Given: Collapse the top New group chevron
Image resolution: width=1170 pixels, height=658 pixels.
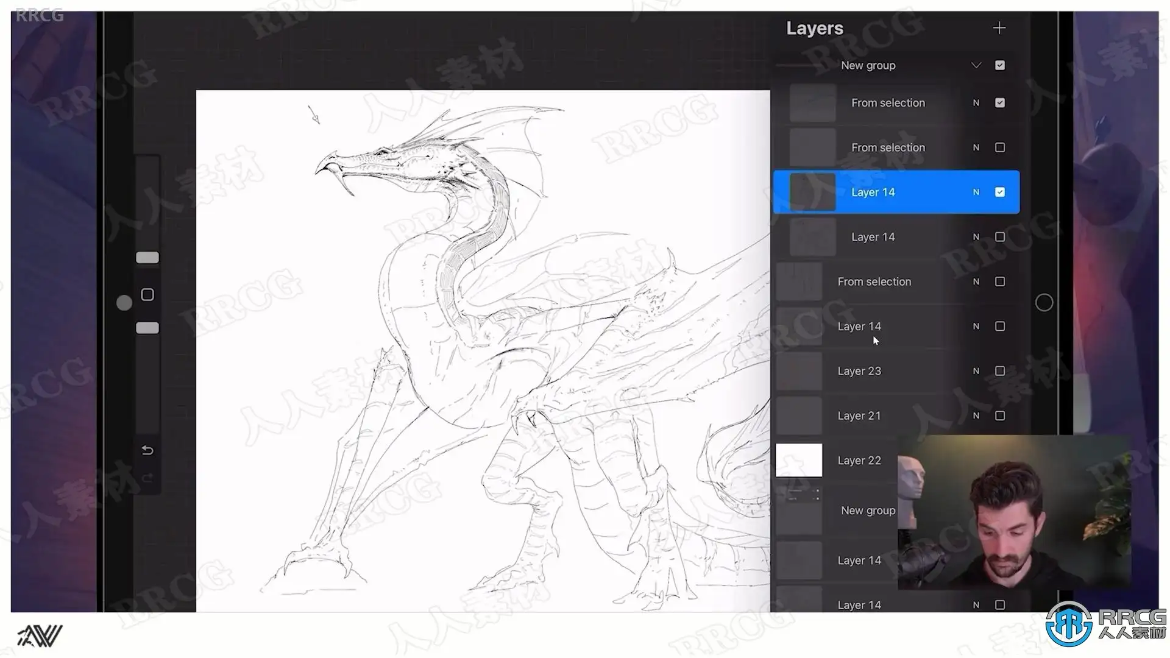Looking at the screenshot, I should coord(976,65).
